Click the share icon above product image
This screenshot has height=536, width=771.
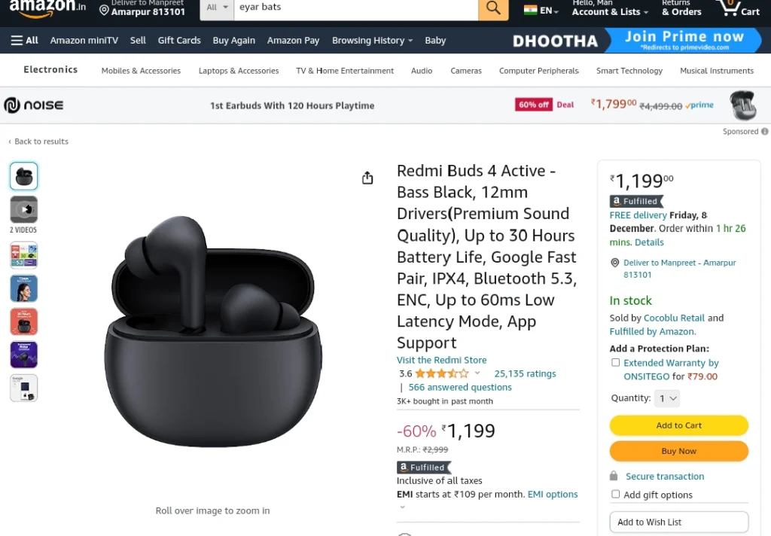[367, 178]
